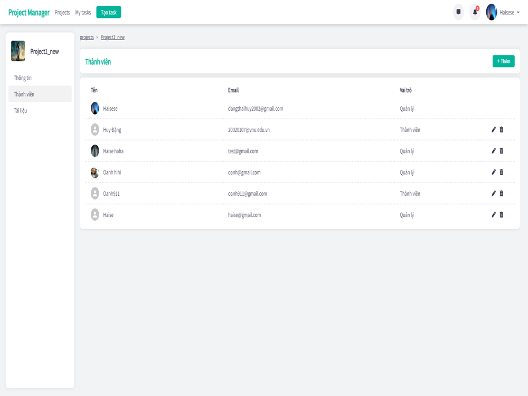Remove member Oanh hihi

coord(502,172)
